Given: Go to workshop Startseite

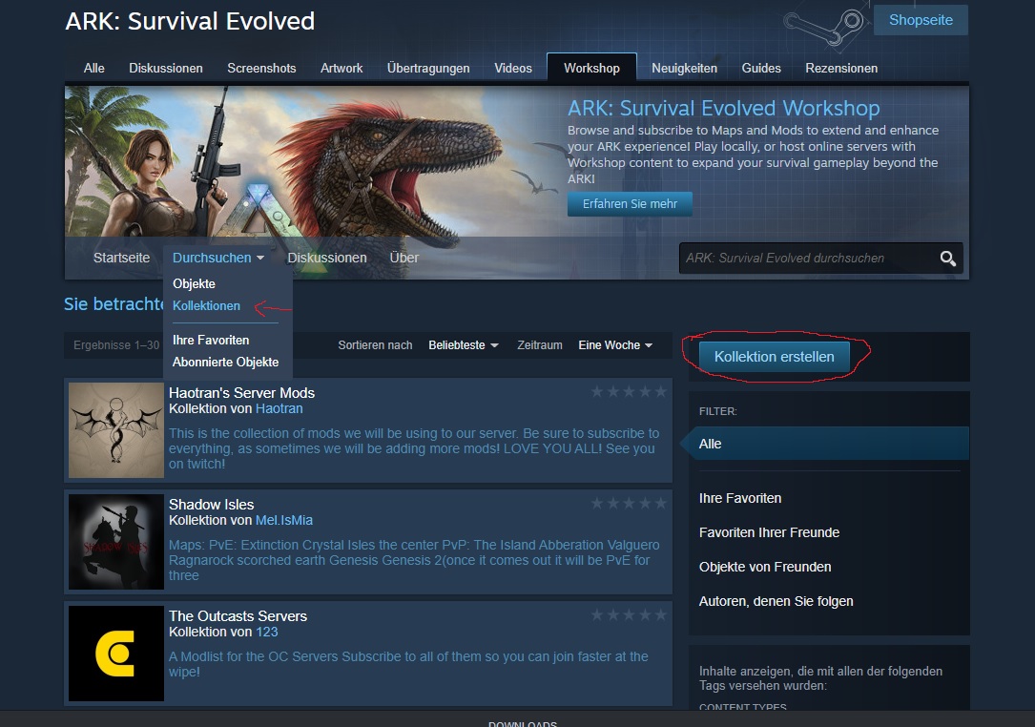Looking at the screenshot, I should [x=121, y=258].
